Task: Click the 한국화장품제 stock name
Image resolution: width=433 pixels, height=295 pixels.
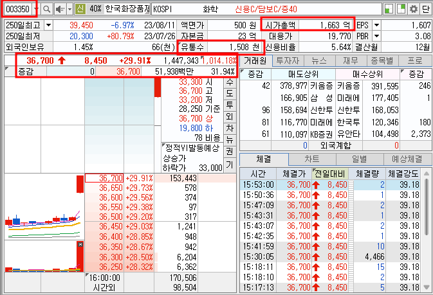Action: pos(127,9)
